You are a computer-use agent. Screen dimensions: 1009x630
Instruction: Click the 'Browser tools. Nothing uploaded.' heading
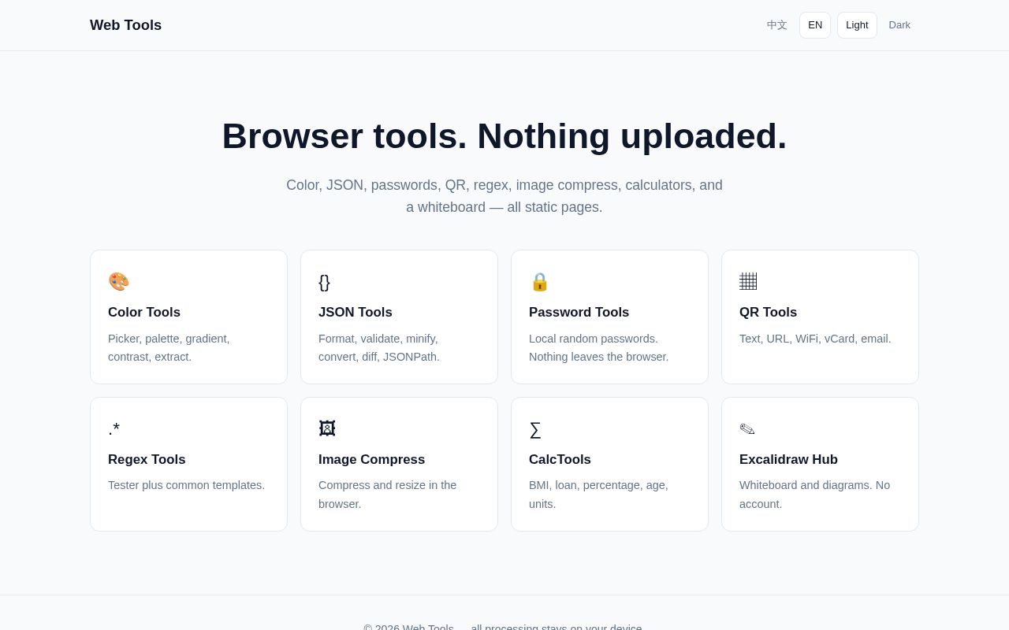pos(504,136)
